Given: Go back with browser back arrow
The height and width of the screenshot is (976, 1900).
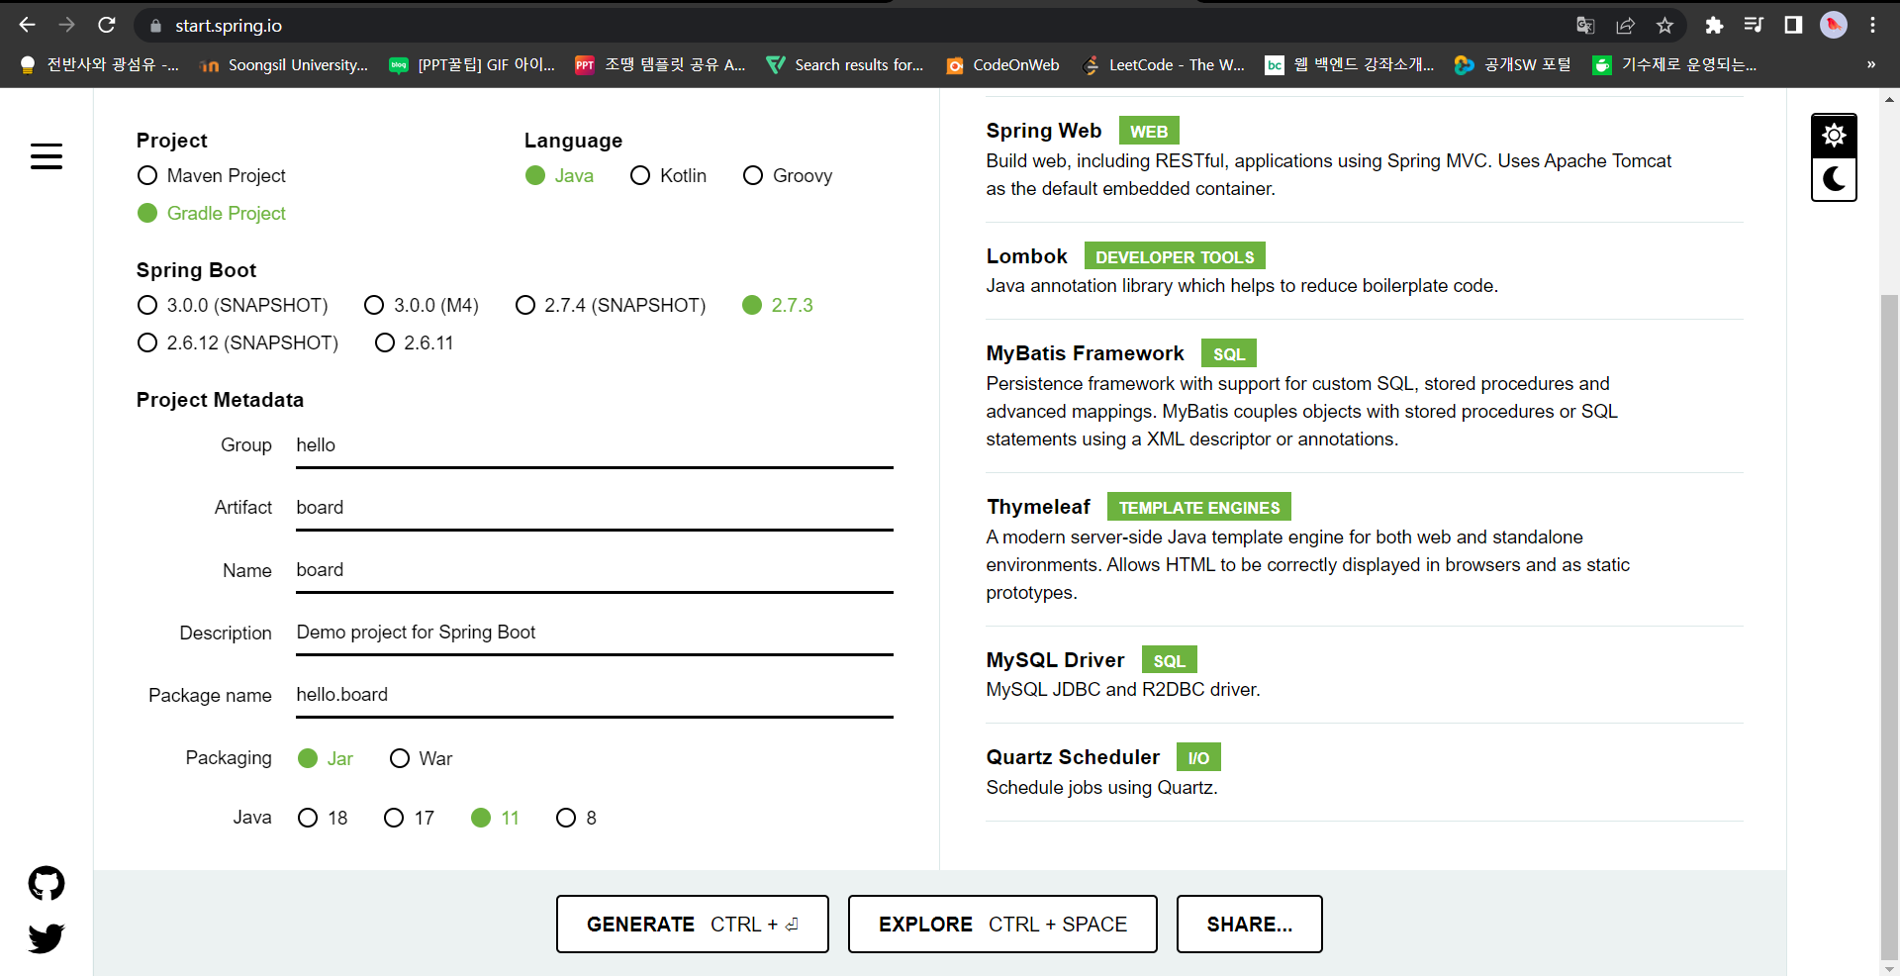Looking at the screenshot, I should click(28, 25).
